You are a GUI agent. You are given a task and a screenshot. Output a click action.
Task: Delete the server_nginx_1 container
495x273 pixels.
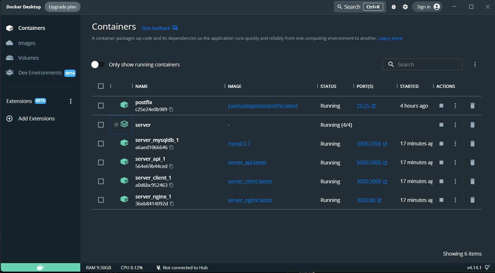pos(472,200)
